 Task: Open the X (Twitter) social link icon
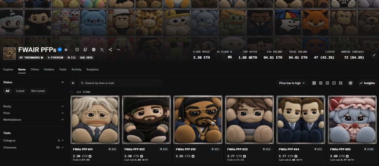[102, 49]
